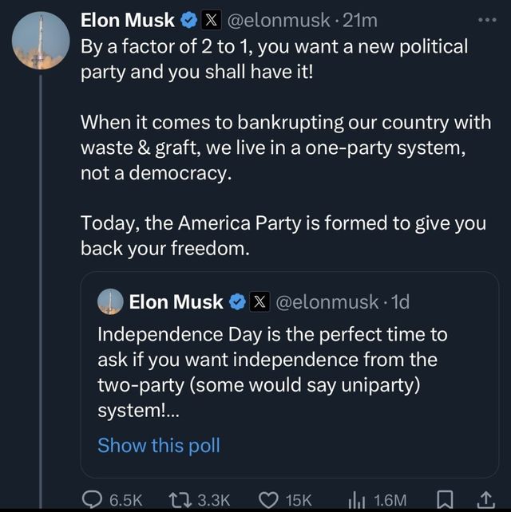
Task: Click the reply comment icon
Action: (x=92, y=498)
